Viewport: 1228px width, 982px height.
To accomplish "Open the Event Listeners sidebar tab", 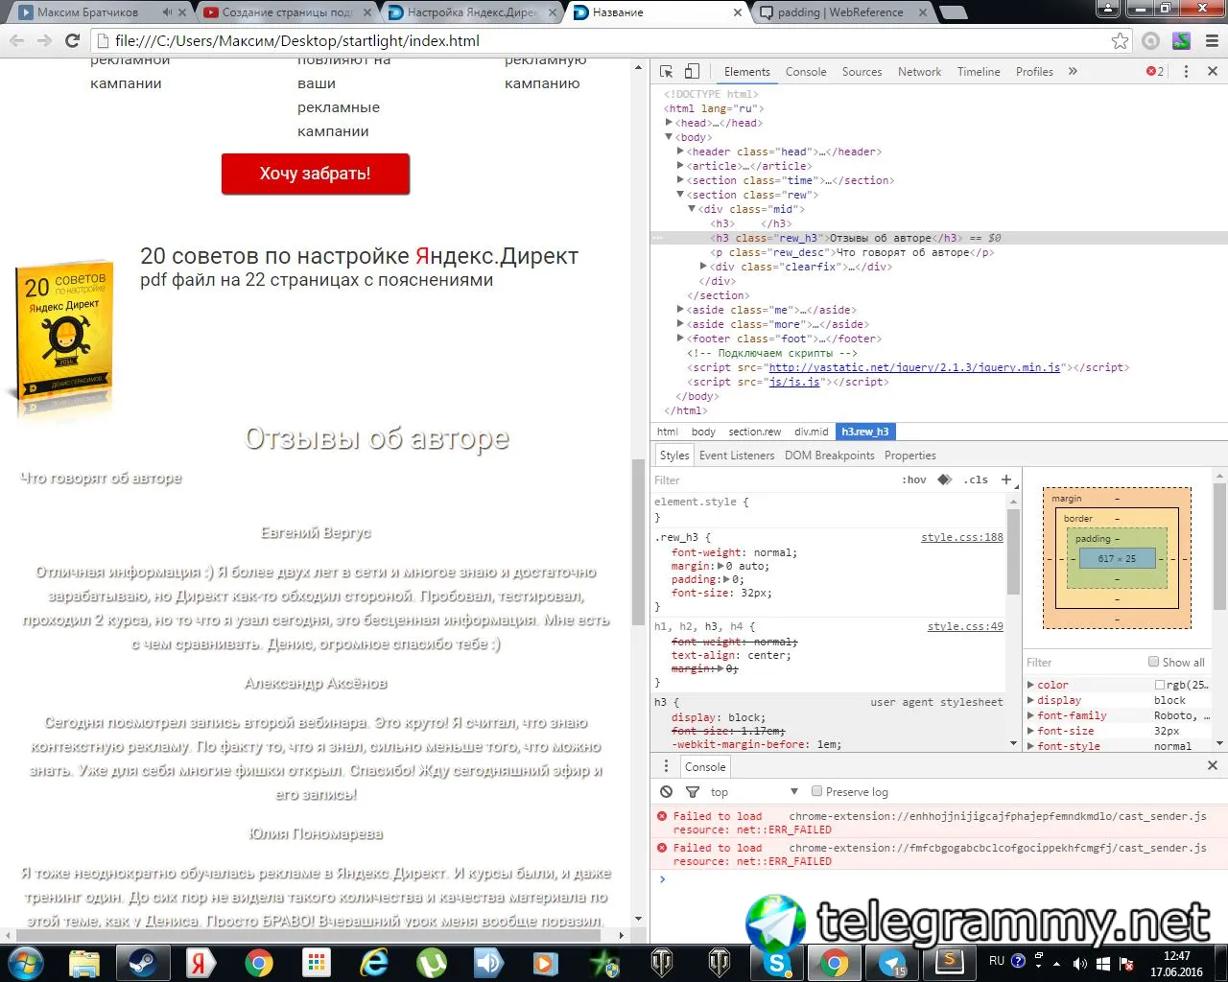I will (737, 456).
